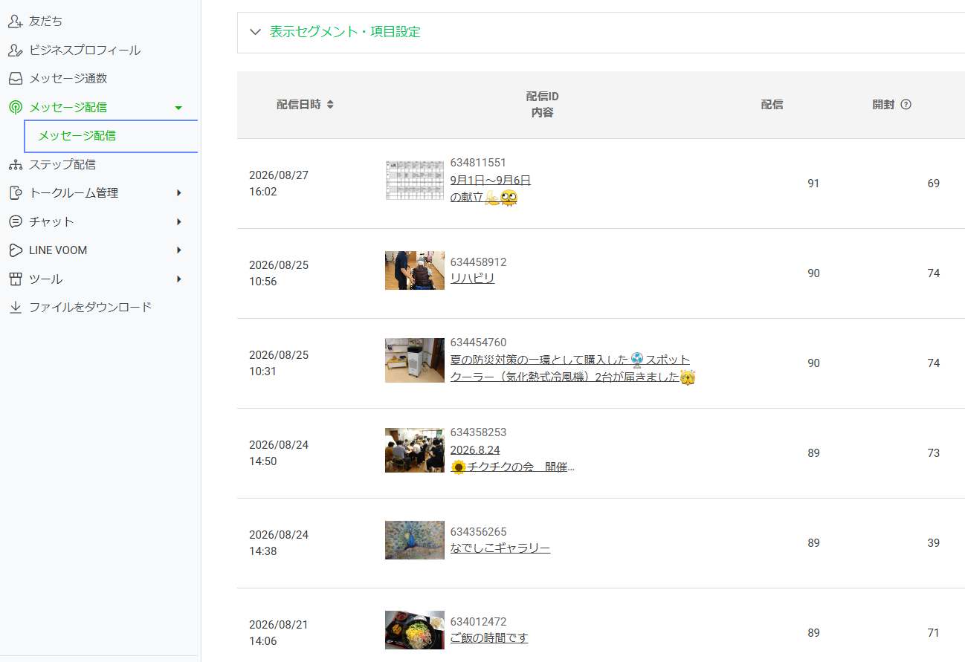This screenshot has height=662, width=965.
Task: Click the menu table thumbnail for 634811551
Action: pyautogui.click(x=415, y=180)
